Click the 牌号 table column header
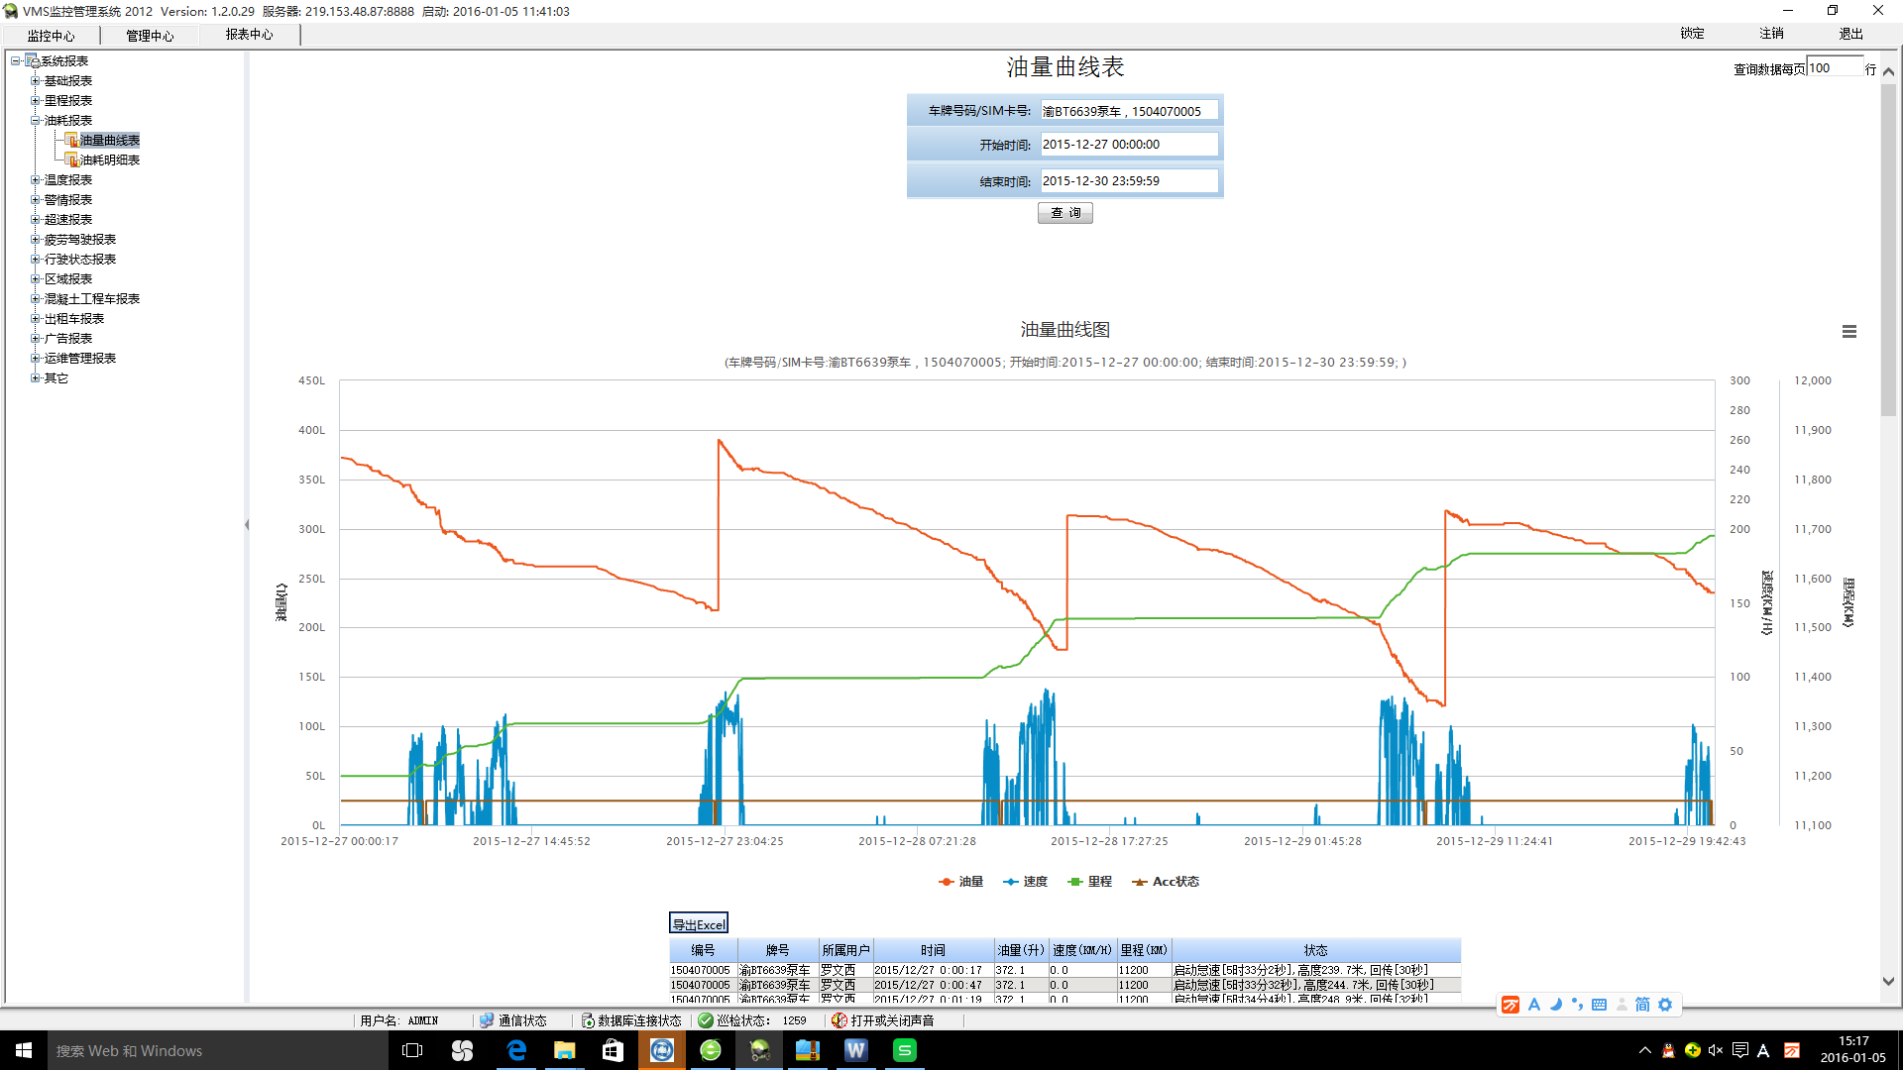 click(x=778, y=950)
